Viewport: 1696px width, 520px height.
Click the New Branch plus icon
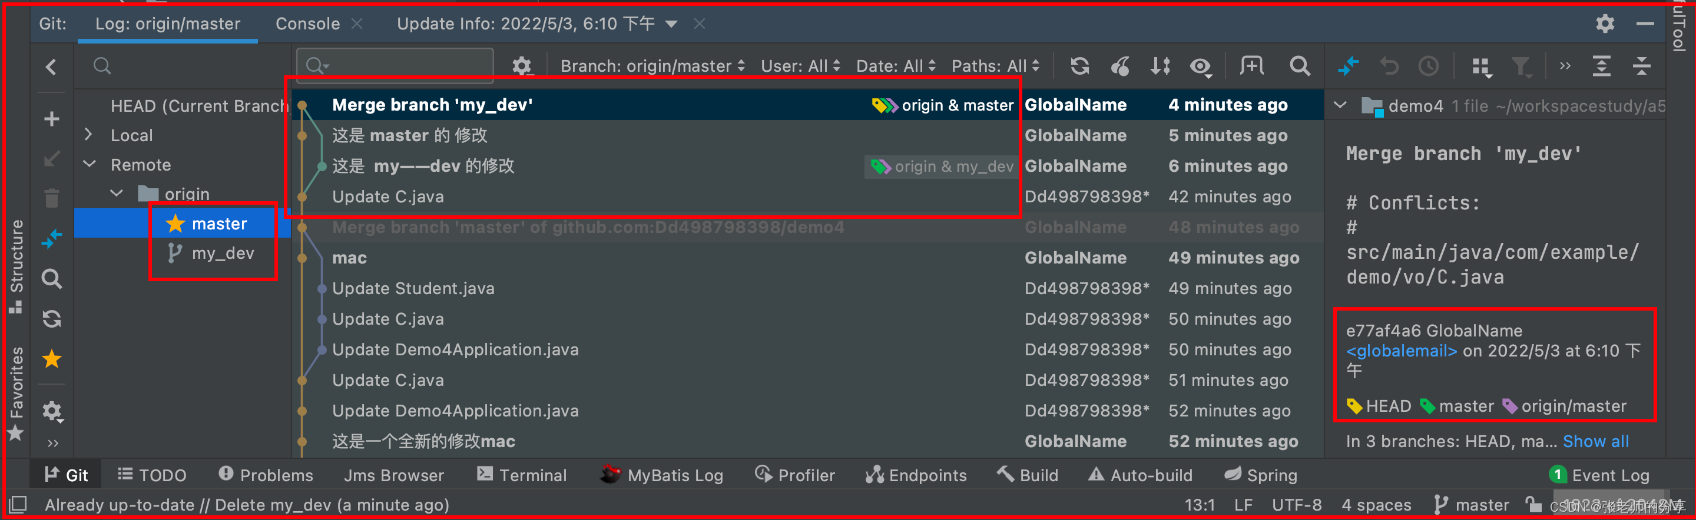51,119
